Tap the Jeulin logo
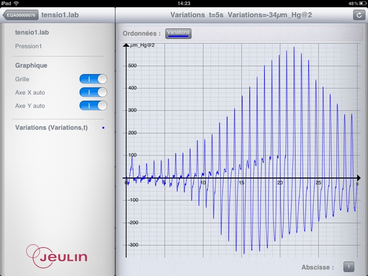368x276 pixels. [x=57, y=256]
